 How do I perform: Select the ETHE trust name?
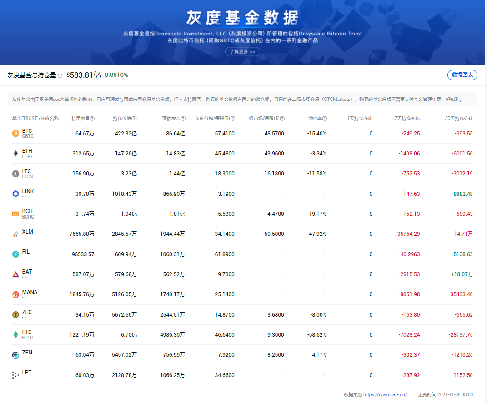click(x=28, y=156)
